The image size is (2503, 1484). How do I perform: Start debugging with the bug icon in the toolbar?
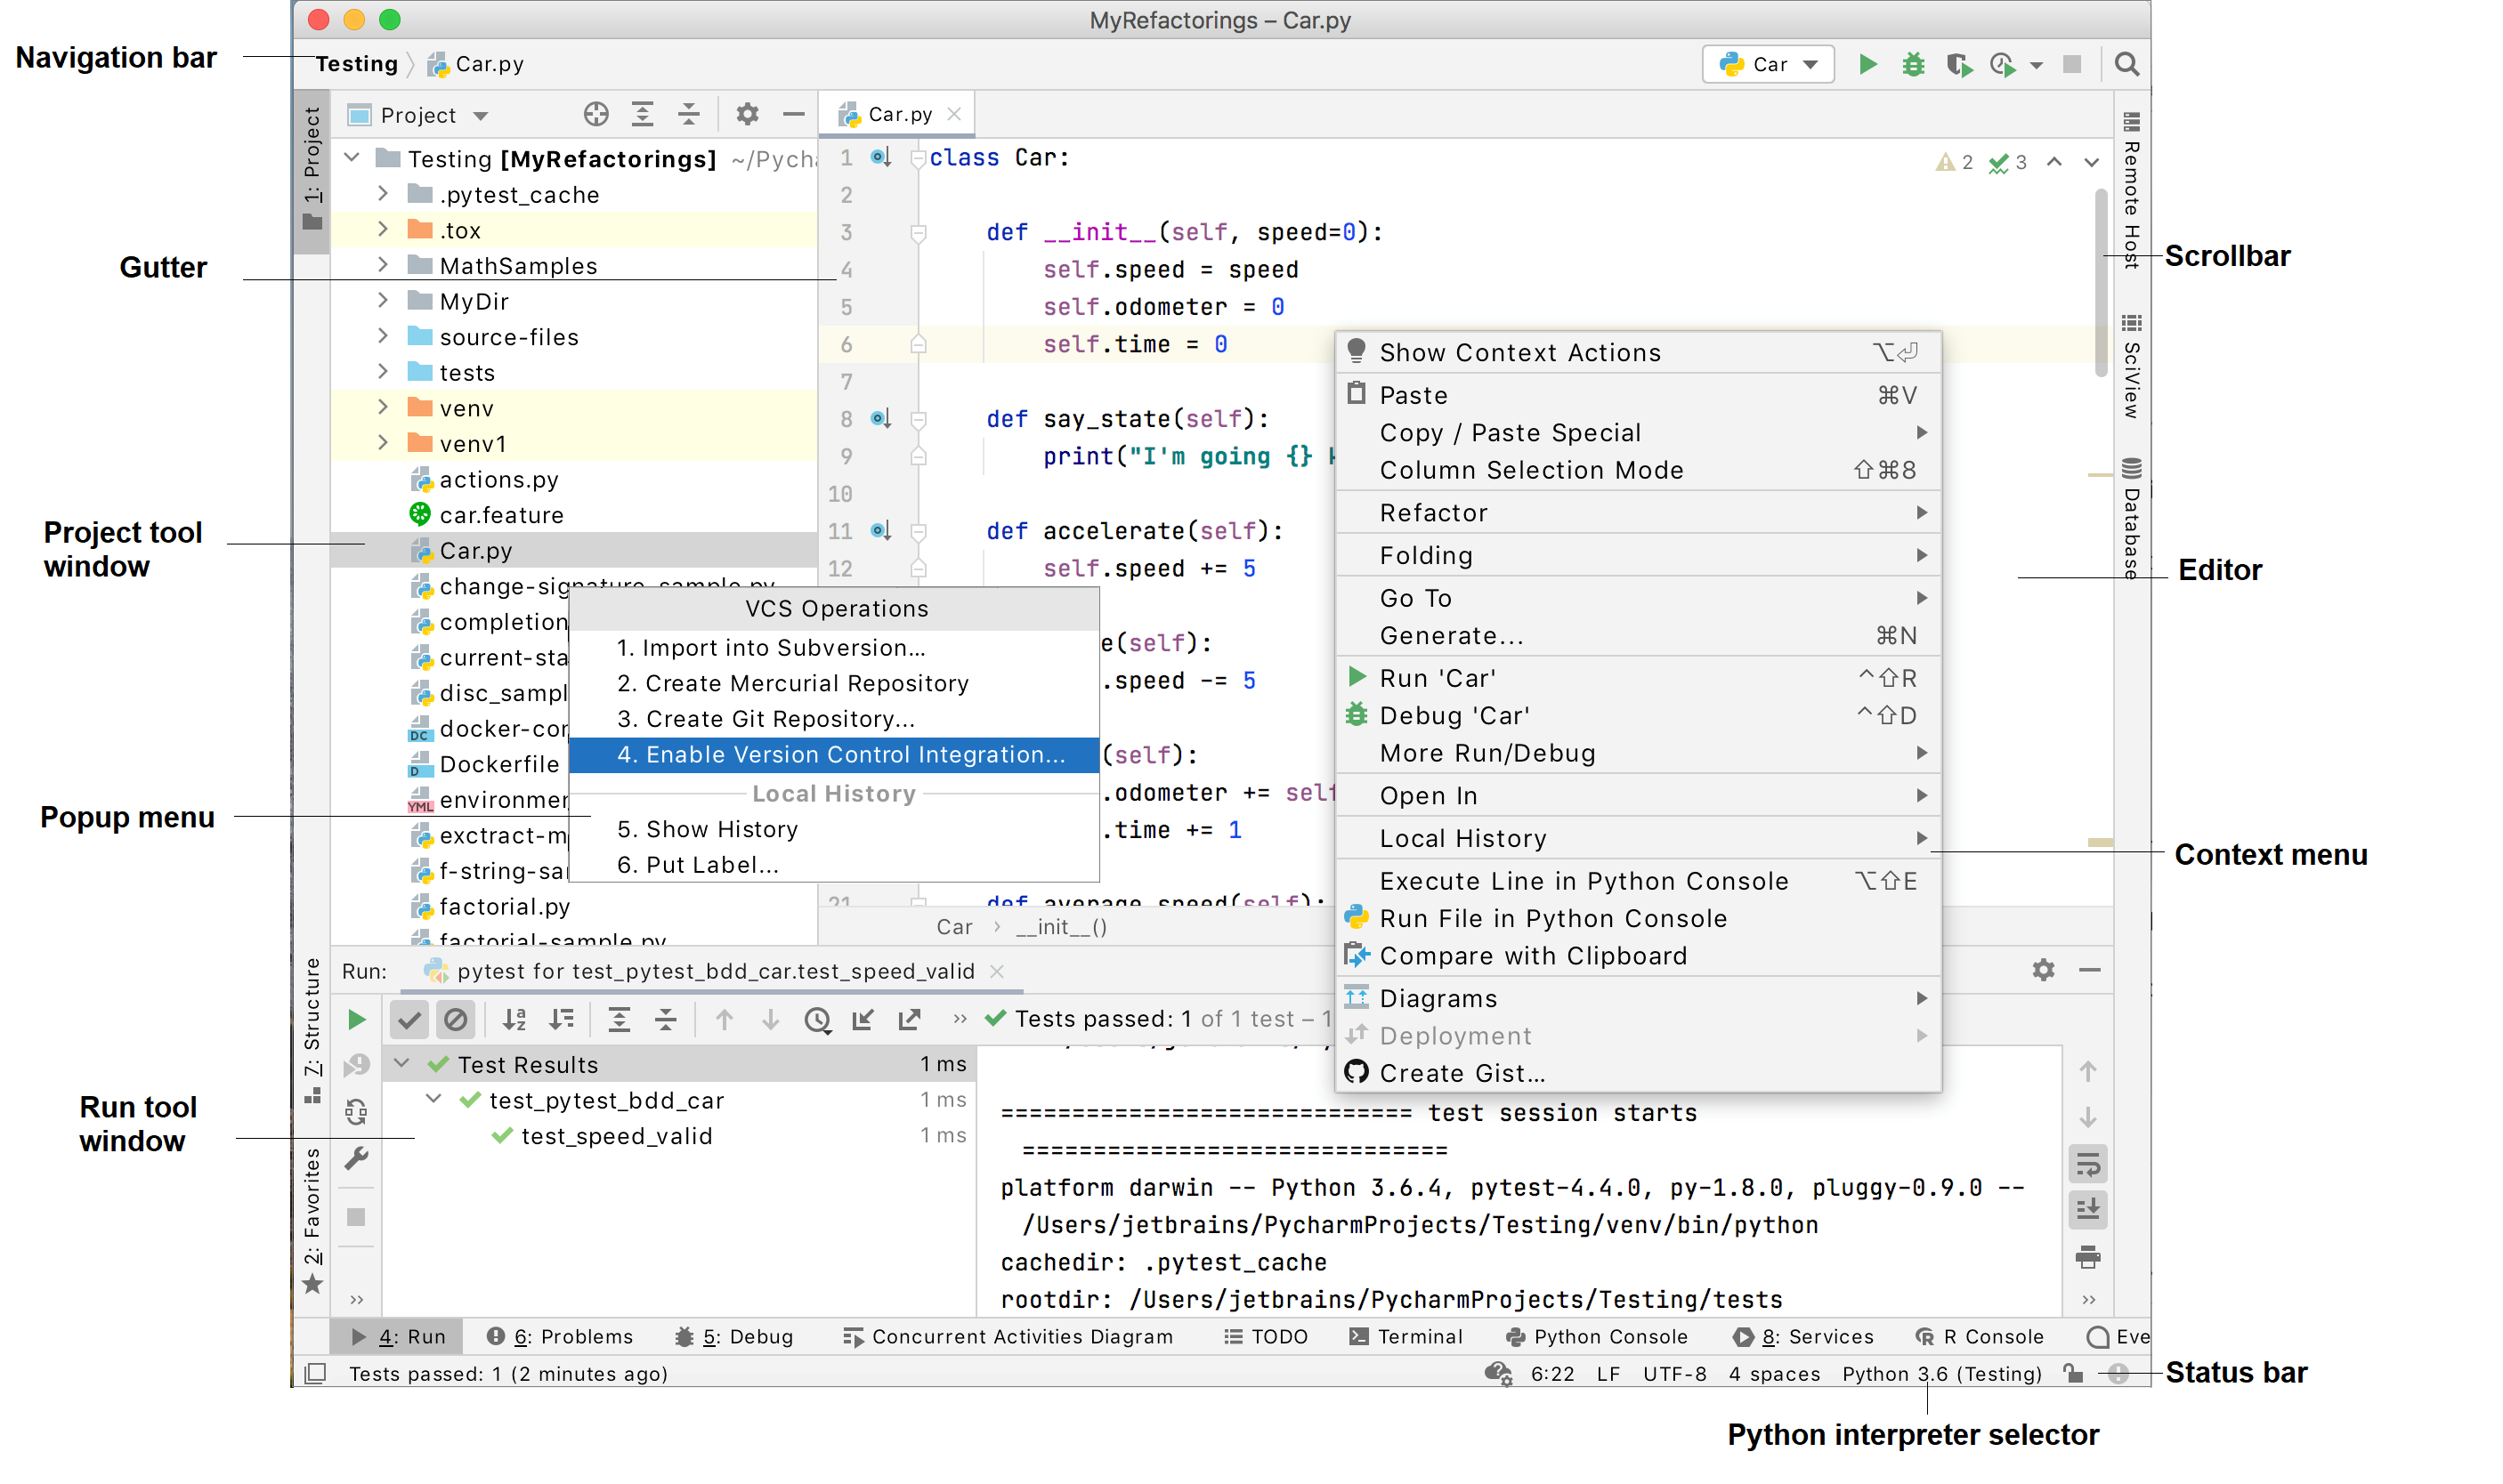click(1913, 64)
